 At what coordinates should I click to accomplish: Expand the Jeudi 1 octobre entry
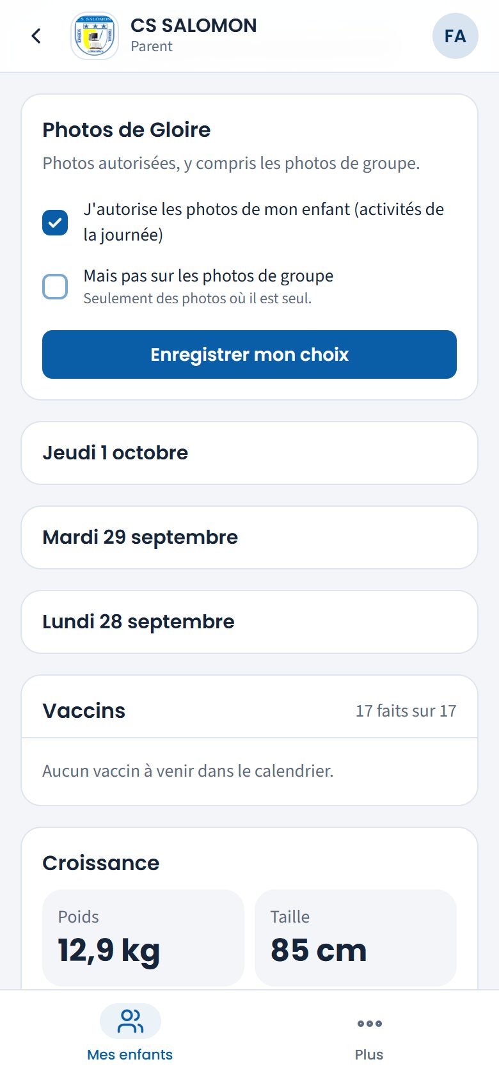pos(249,453)
